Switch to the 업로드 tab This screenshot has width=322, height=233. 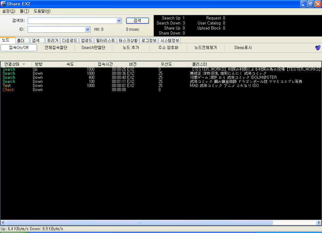pos(87,41)
